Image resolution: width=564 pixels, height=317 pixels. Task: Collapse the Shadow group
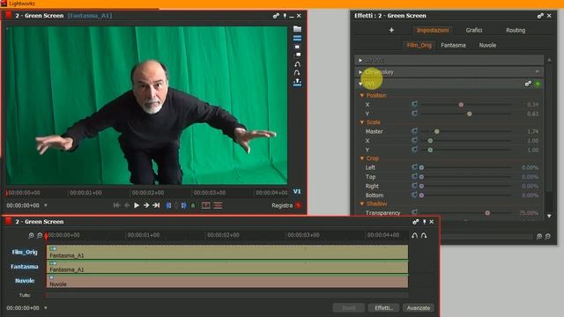pyautogui.click(x=362, y=203)
